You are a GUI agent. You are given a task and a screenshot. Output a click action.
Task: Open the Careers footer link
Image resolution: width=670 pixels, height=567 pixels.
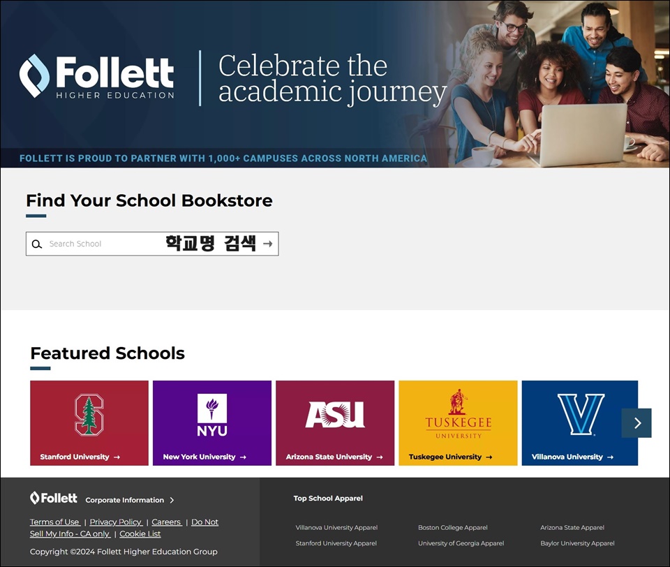pyautogui.click(x=167, y=522)
